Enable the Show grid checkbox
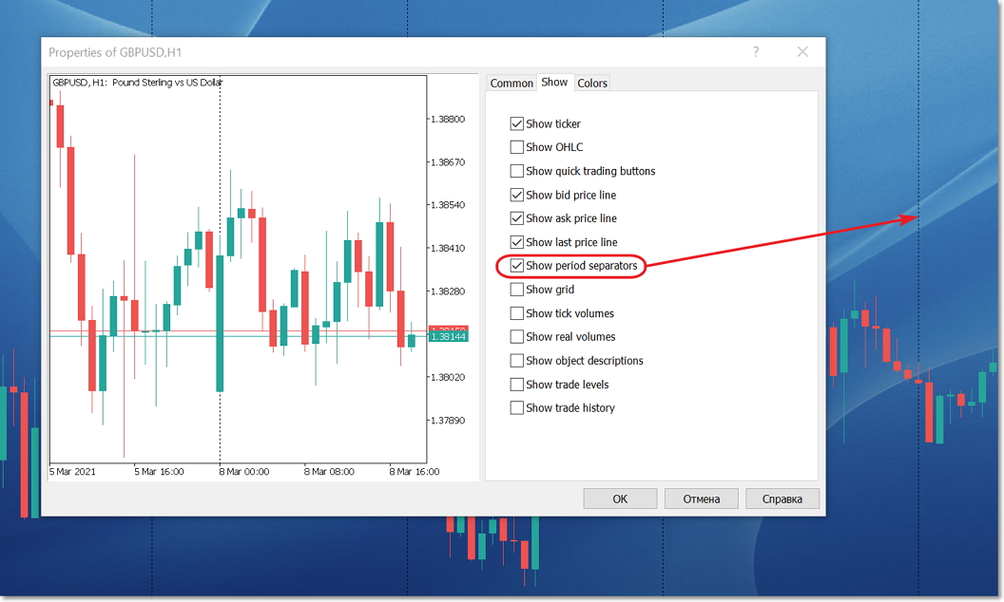 (x=516, y=290)
